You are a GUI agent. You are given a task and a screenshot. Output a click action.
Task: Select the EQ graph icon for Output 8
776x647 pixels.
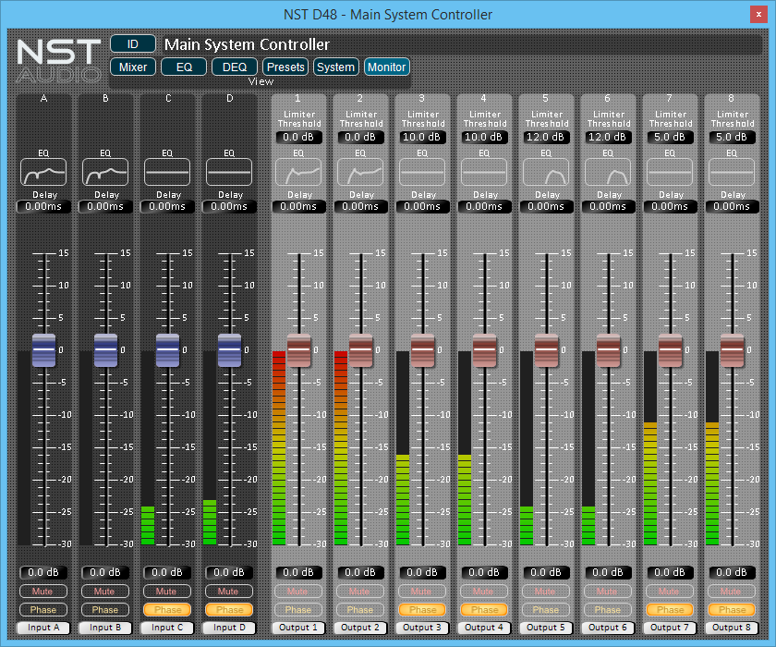tap(732, 172)
